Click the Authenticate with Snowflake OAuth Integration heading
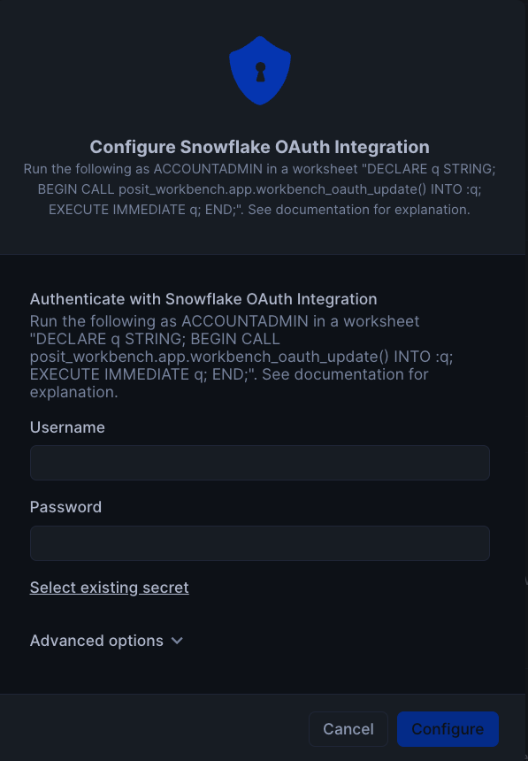 [x=203, y=299]
